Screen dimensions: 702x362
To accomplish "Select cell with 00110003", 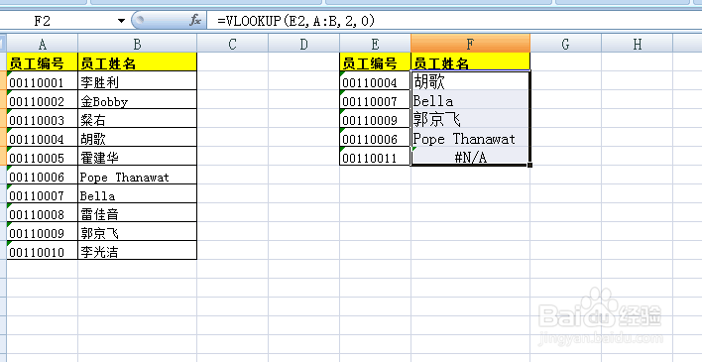I will (x=42, y=118).
